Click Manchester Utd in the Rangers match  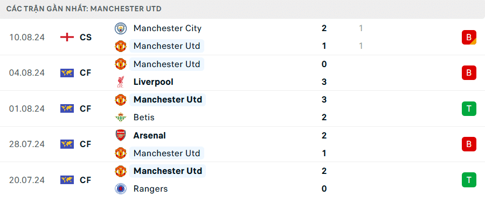pyautogui.click(x=168, y=171)
